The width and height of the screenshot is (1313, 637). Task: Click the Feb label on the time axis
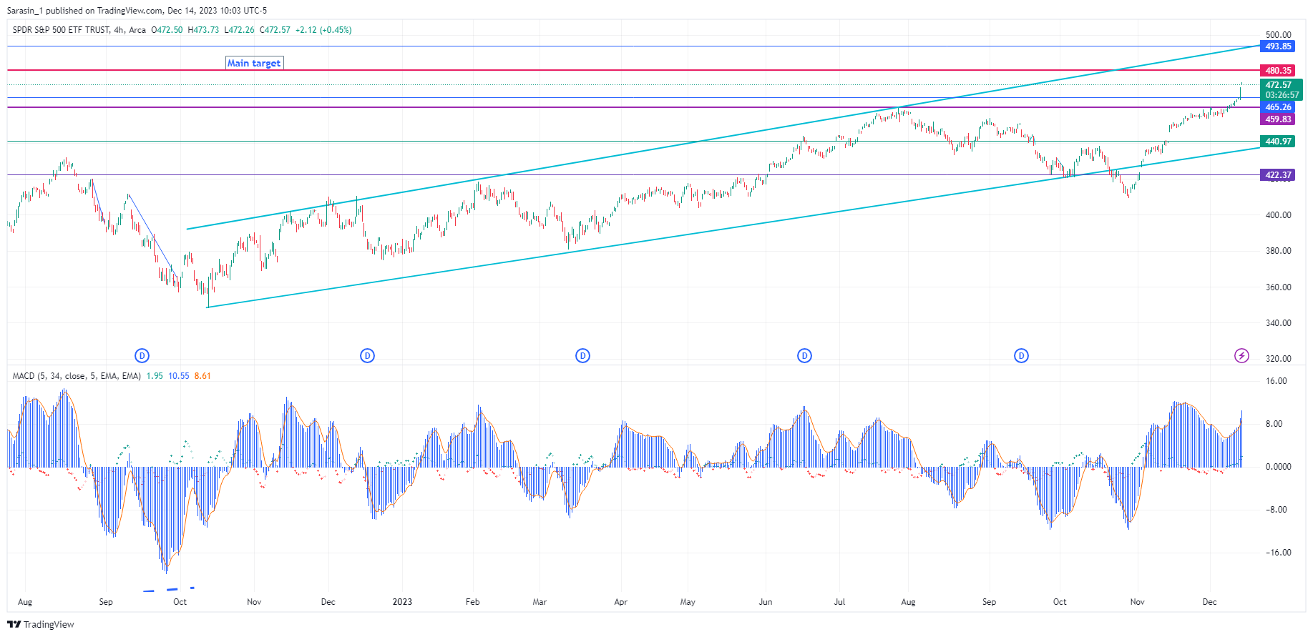click(472, 602)
